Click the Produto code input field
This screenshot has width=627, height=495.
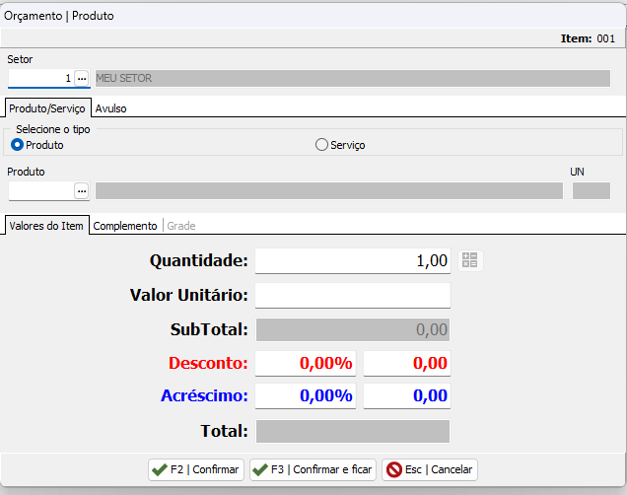point(39,190)
